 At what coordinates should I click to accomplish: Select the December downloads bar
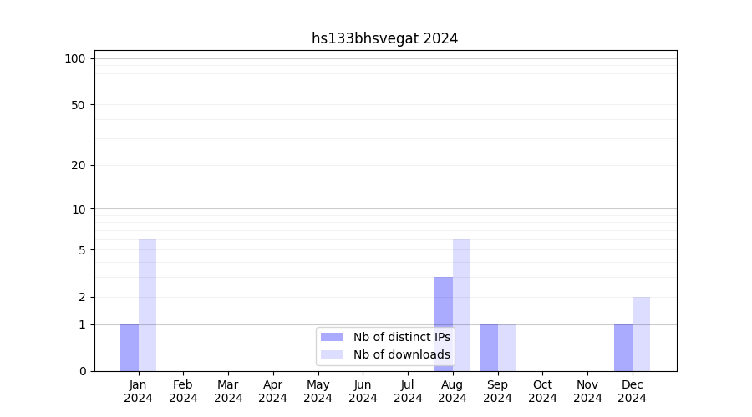click(x=641, y=334)
